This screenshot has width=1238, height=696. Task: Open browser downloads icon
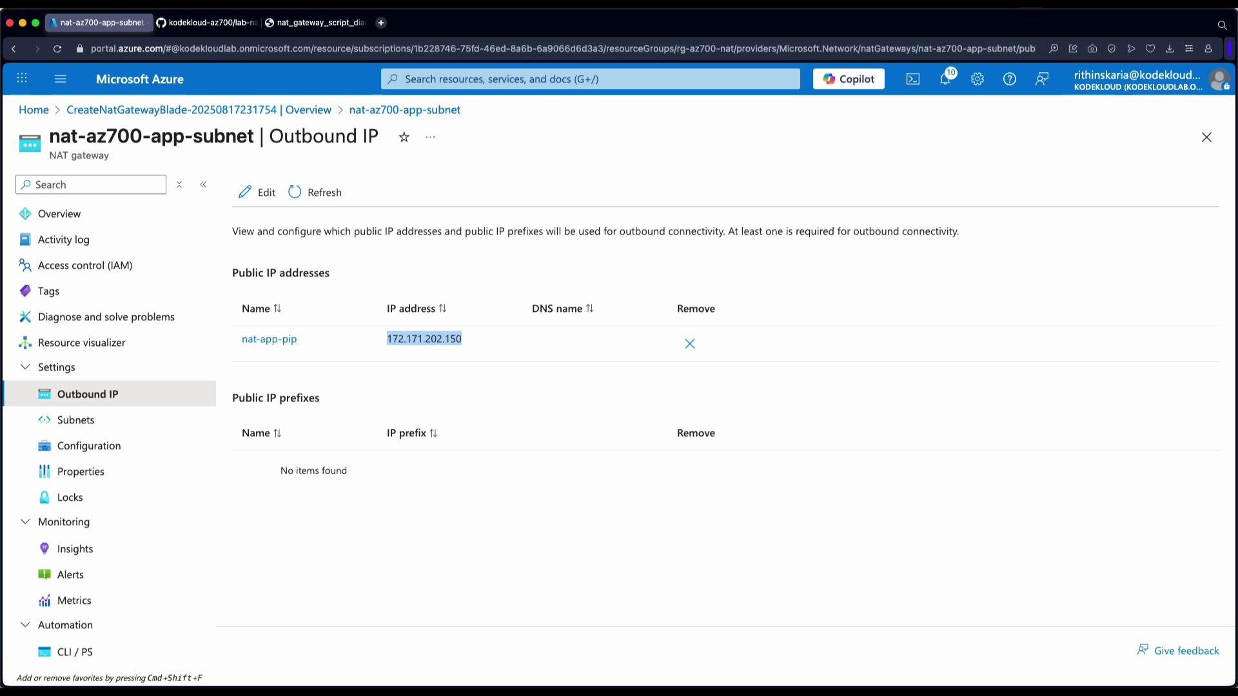pyautogui.click(x=1170, y=48)
